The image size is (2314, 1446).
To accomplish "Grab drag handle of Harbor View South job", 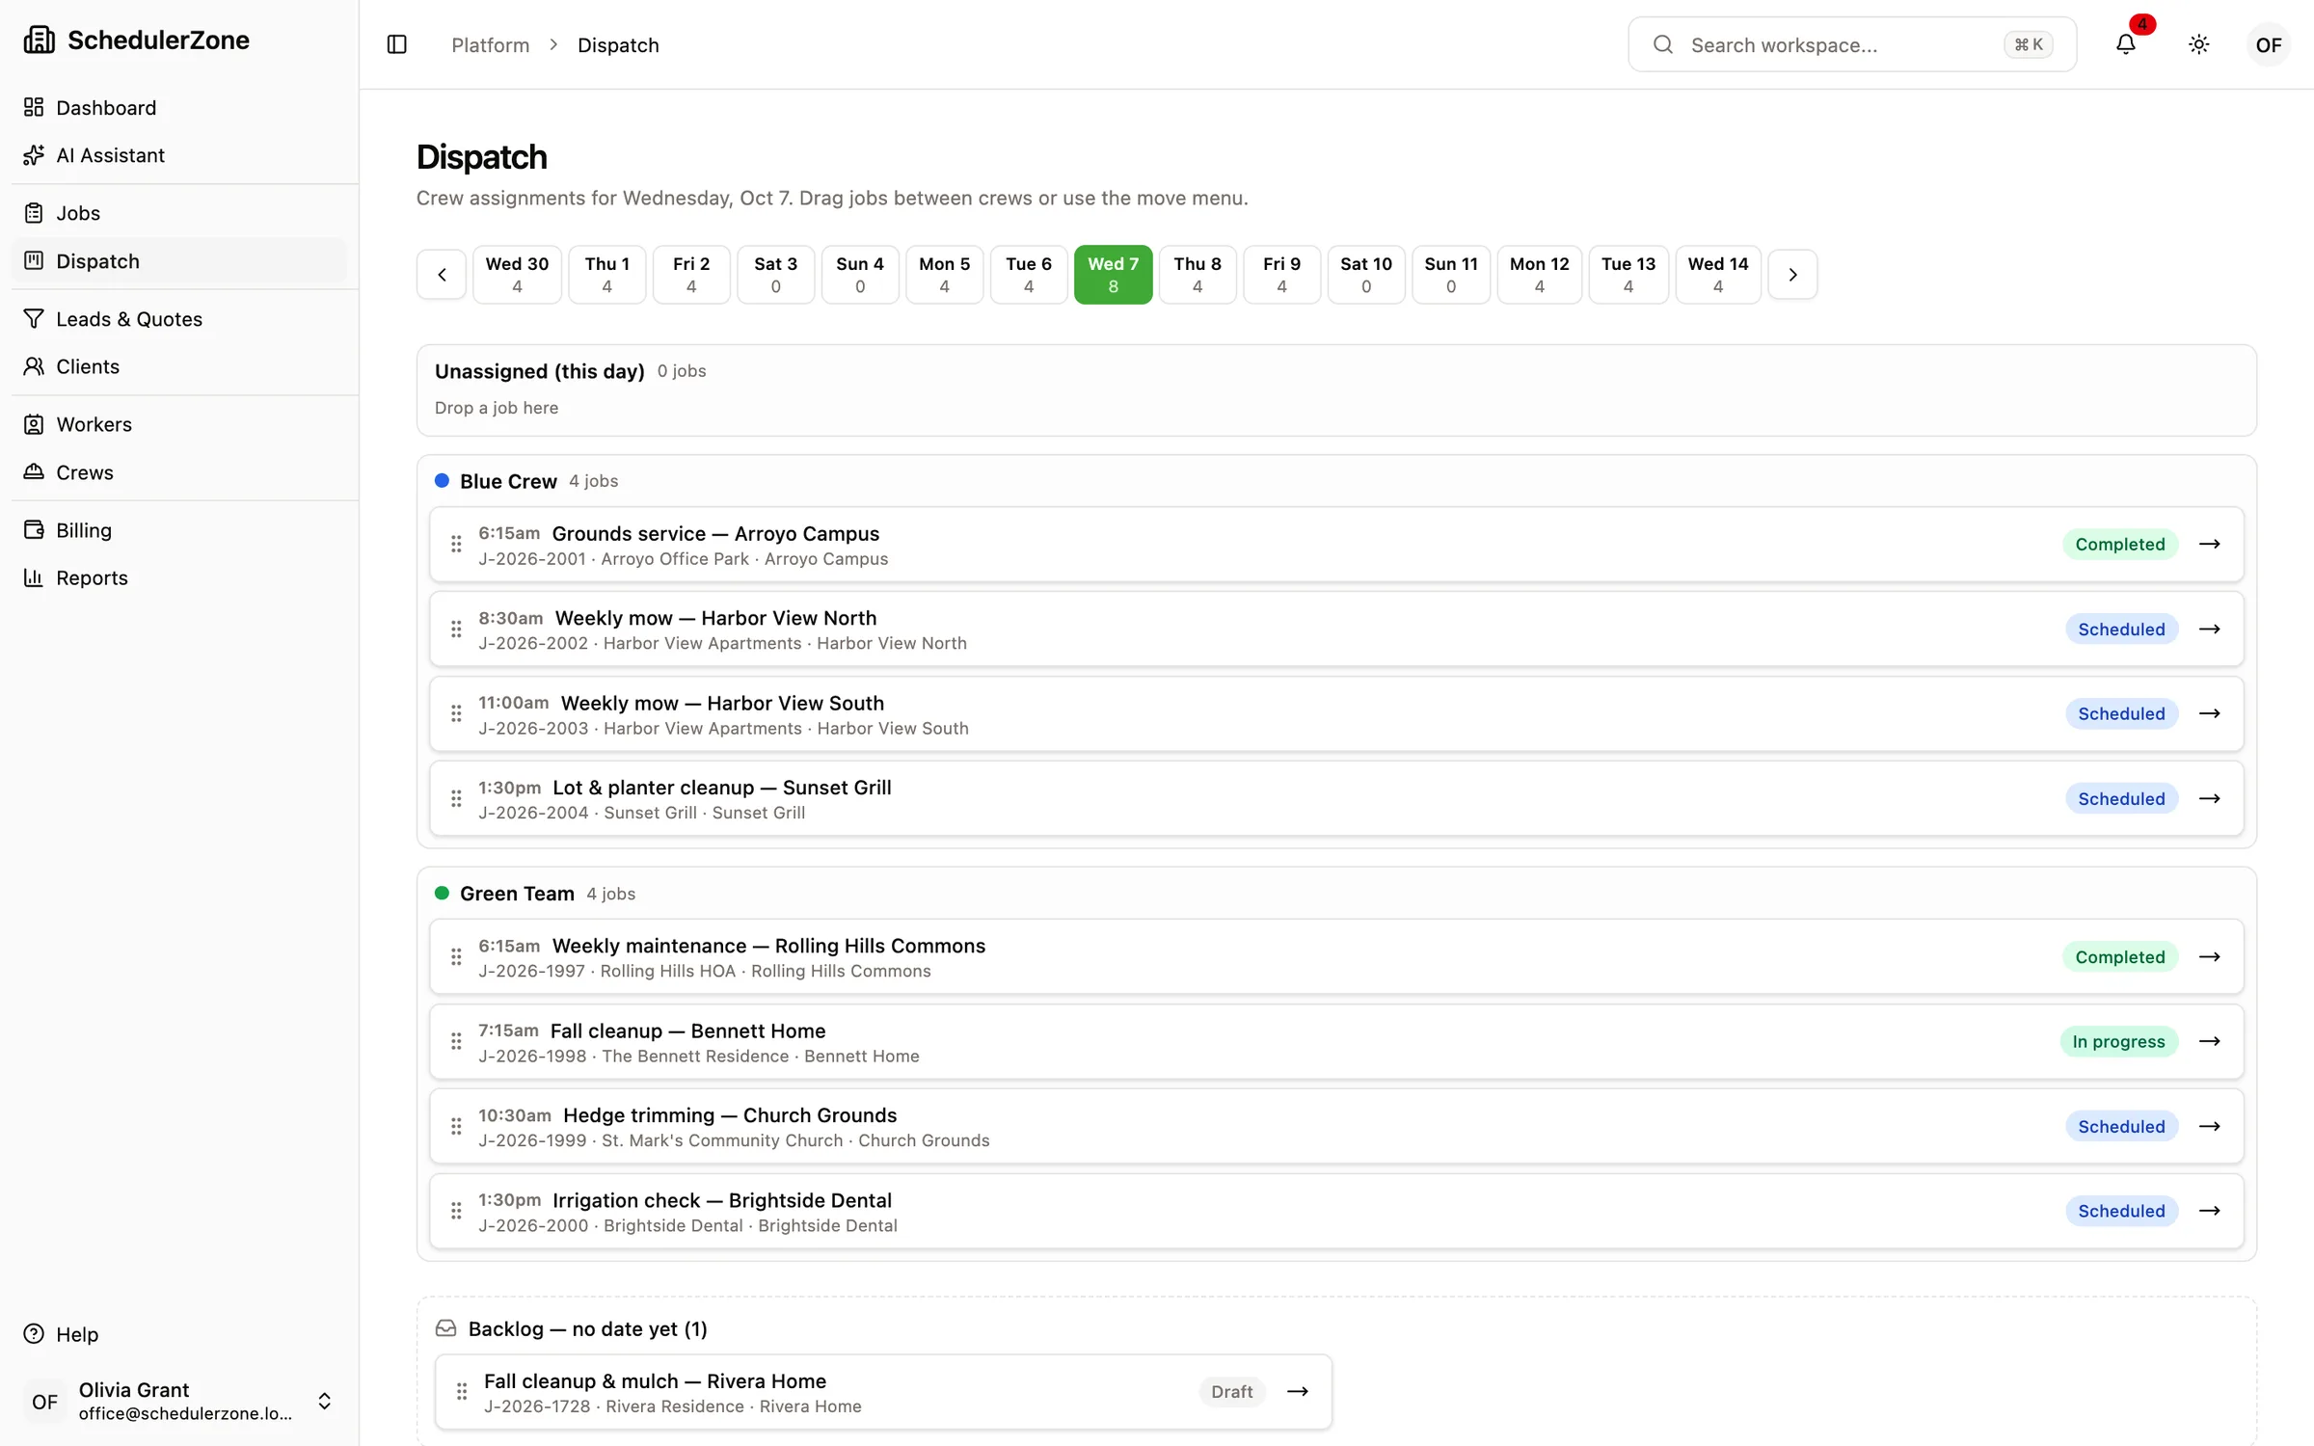I will coord(456,713).
